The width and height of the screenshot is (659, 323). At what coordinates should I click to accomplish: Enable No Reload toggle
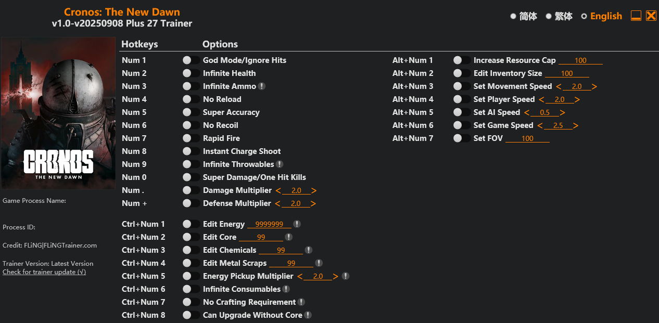[x=191, y=99]
